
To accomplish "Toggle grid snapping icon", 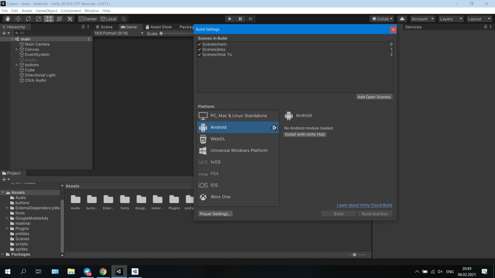I will pyautogui.click(x=124, y=19).
